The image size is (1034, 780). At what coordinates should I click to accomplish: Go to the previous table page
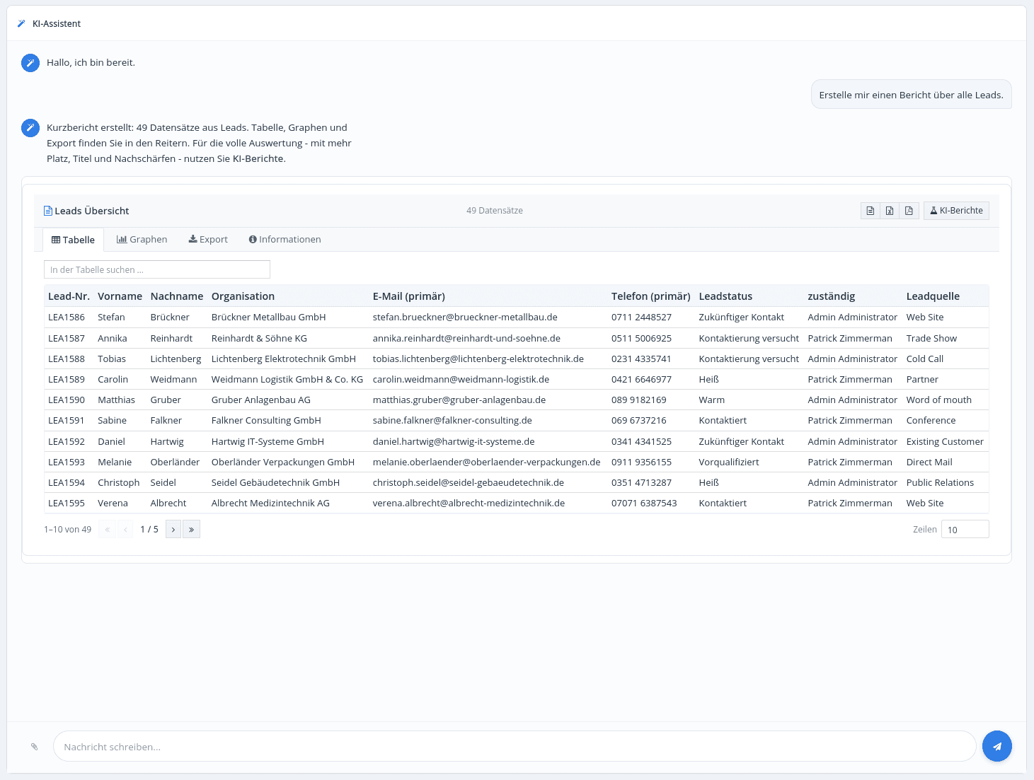coord(125,529)
